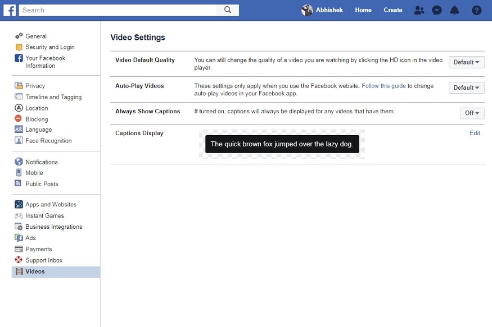Open Your Facebook Information page
The height and width of the screenshot is (327, 492).
point(45,62)
